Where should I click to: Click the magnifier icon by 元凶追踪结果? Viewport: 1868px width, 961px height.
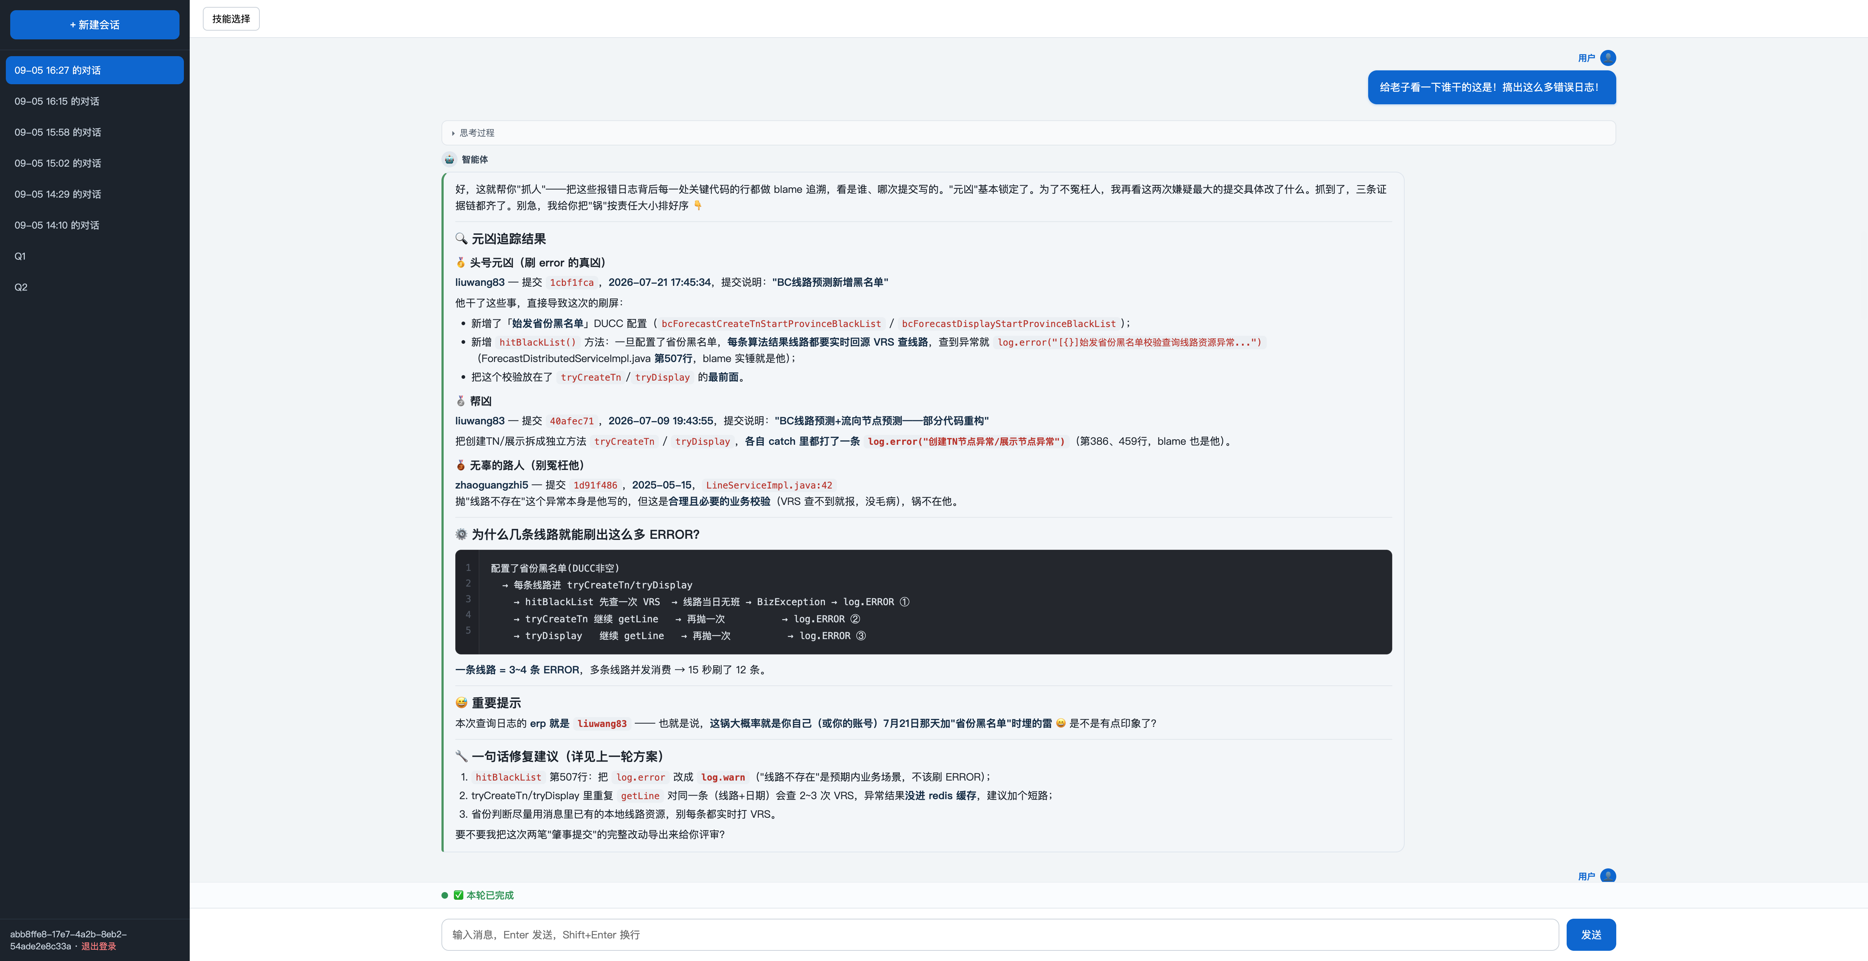pyautogui.click(x=461, y=238)
